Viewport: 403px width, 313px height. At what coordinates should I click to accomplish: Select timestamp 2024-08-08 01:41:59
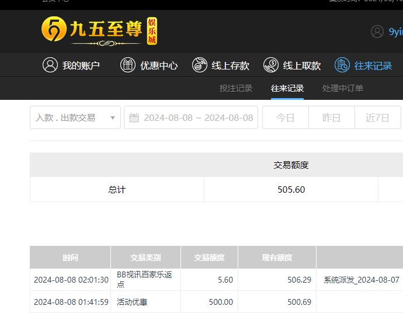click(71, 302)
